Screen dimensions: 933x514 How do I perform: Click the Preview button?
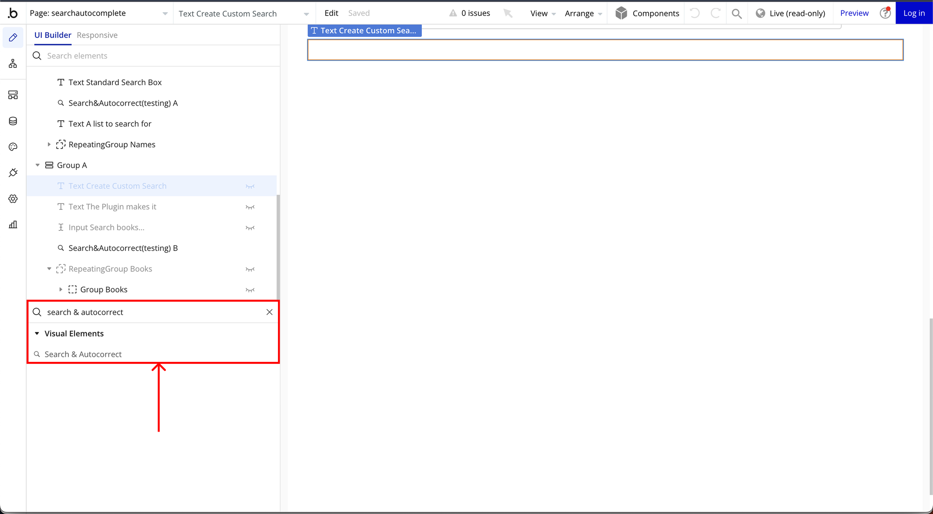(x=855, y=13)
